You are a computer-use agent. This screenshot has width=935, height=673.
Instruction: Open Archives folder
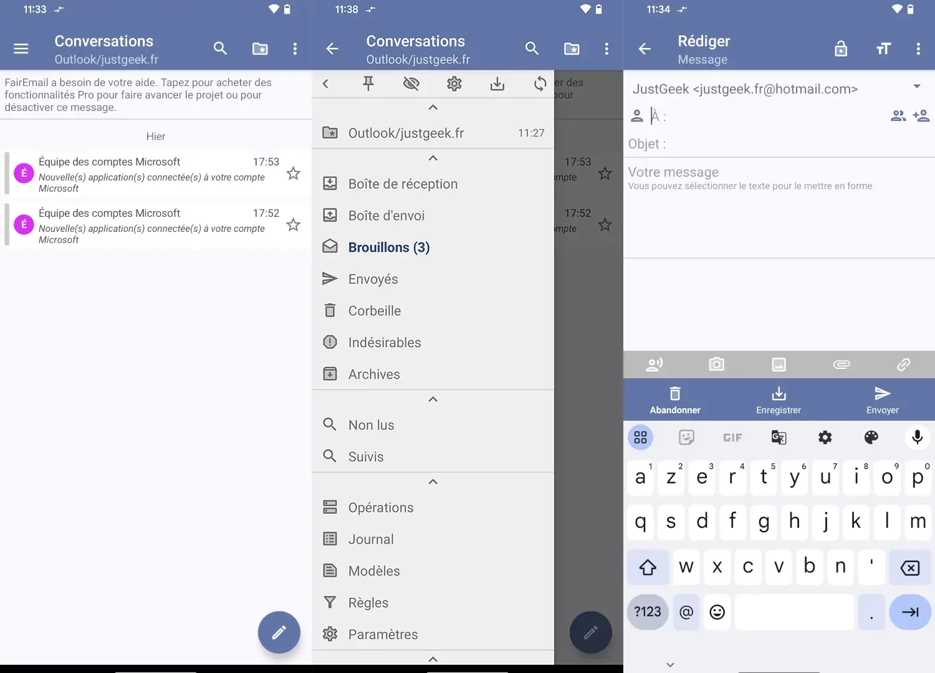coord(433,375)
